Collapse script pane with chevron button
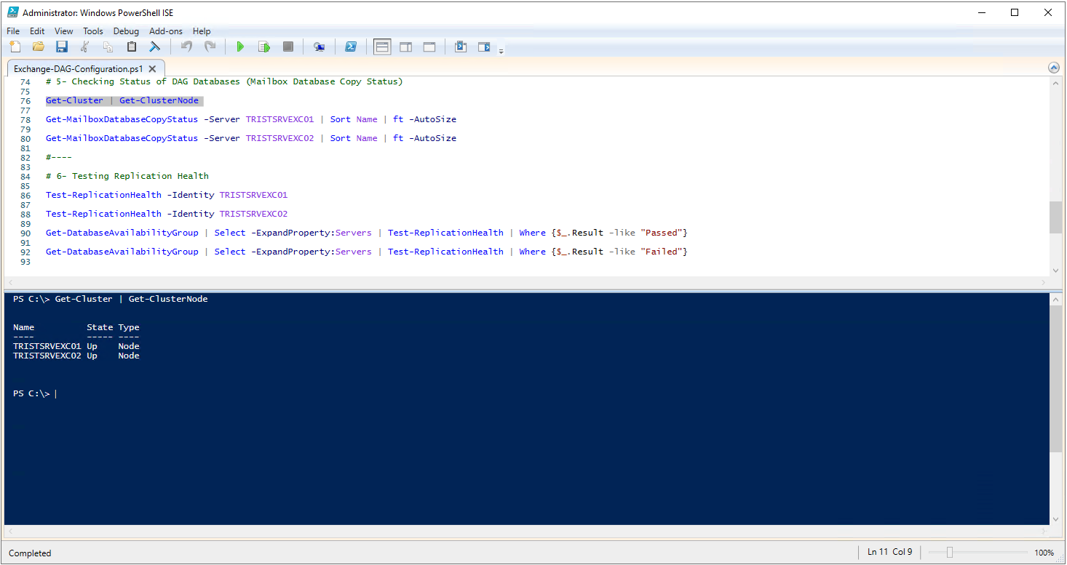This screenshot has height=565, width=1067. (1054, 68)
